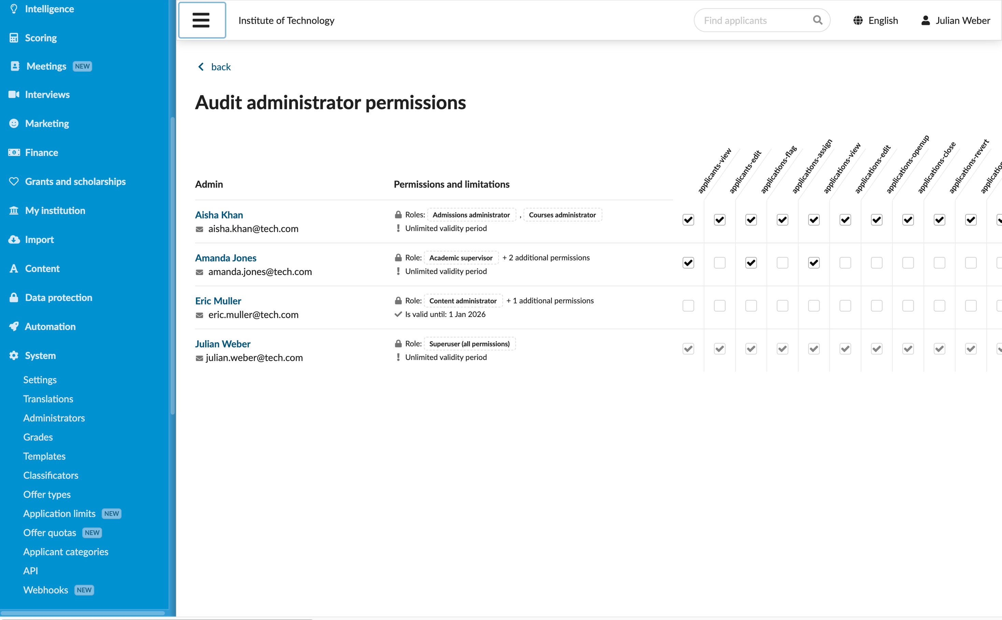Expand the Data protection section

click(x=59, y=297)
